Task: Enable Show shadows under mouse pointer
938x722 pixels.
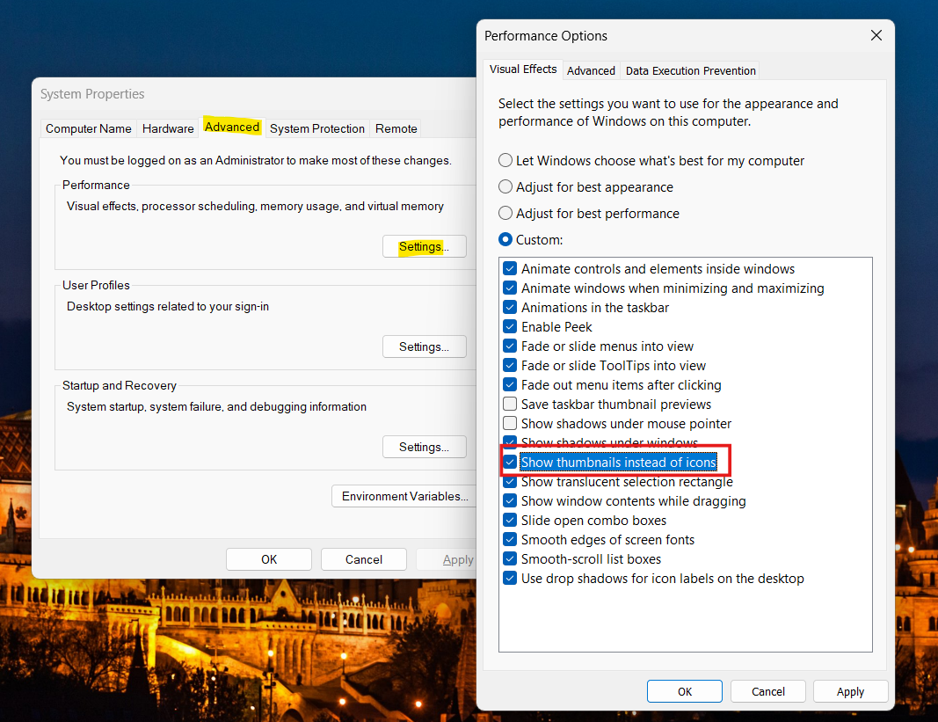Action: tap(510, 423)
